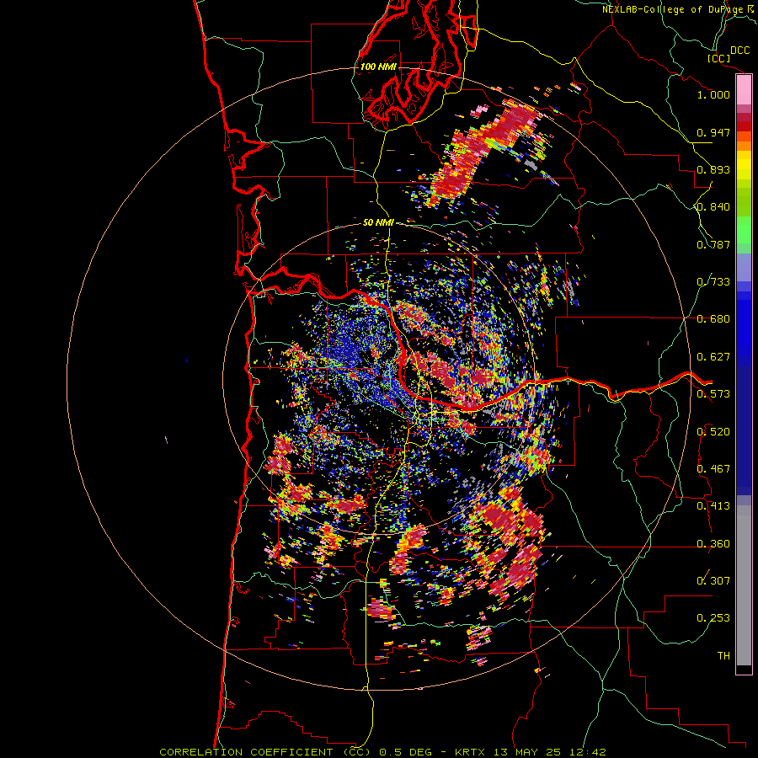Click the 1.000 colorbar value
The width and height of the screenshot is (758, 758).
click(713, 94)
